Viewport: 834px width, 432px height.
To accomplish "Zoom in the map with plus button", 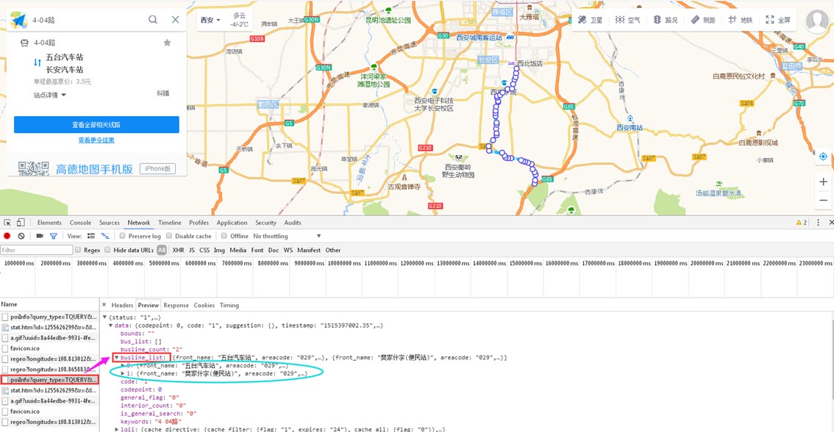I will 823,181.
